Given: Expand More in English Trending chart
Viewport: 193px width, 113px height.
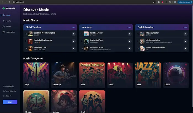Looking at the screenshot, I should (x=185, y=27).
